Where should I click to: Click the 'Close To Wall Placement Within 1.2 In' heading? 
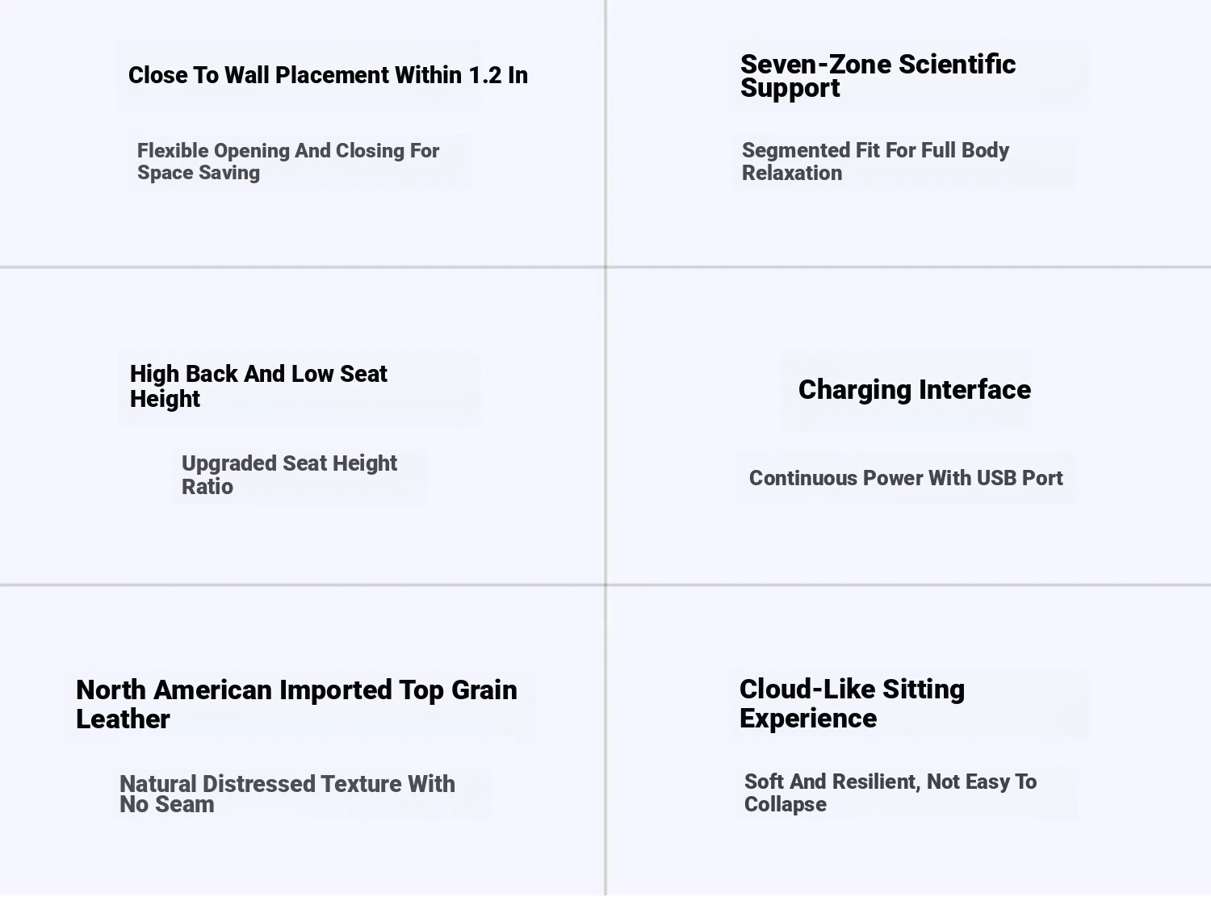(x=328, y=75)
